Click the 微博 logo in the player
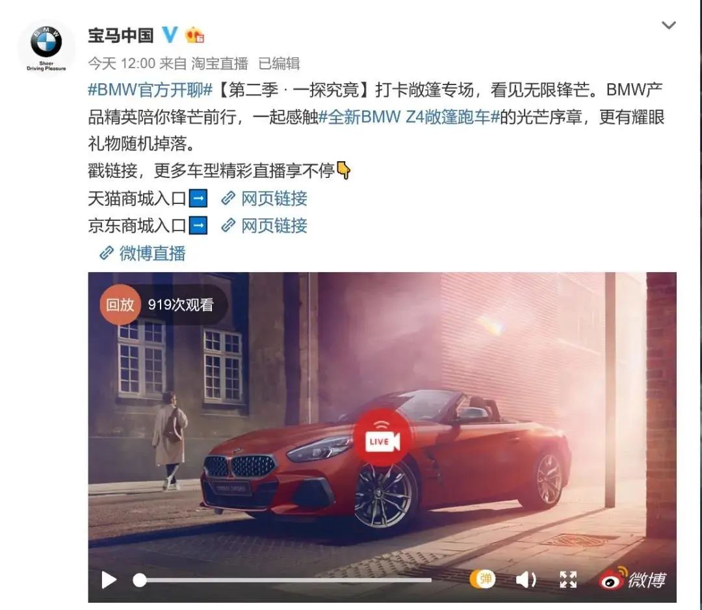Image resolution: width=702 pixels, height=610 pixels. (x=632, y=578)
